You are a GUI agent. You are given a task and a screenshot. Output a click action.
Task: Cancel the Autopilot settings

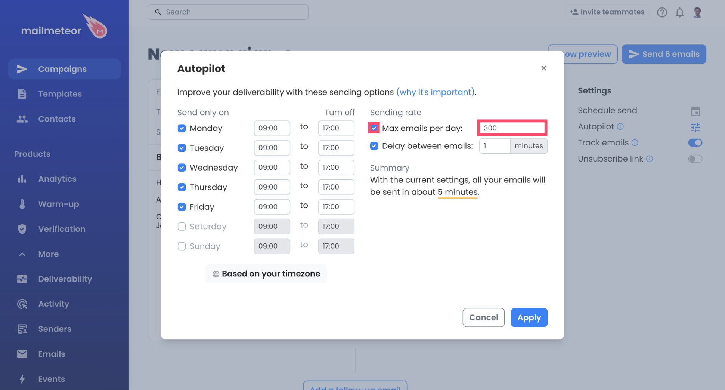[x=483, y=317]
